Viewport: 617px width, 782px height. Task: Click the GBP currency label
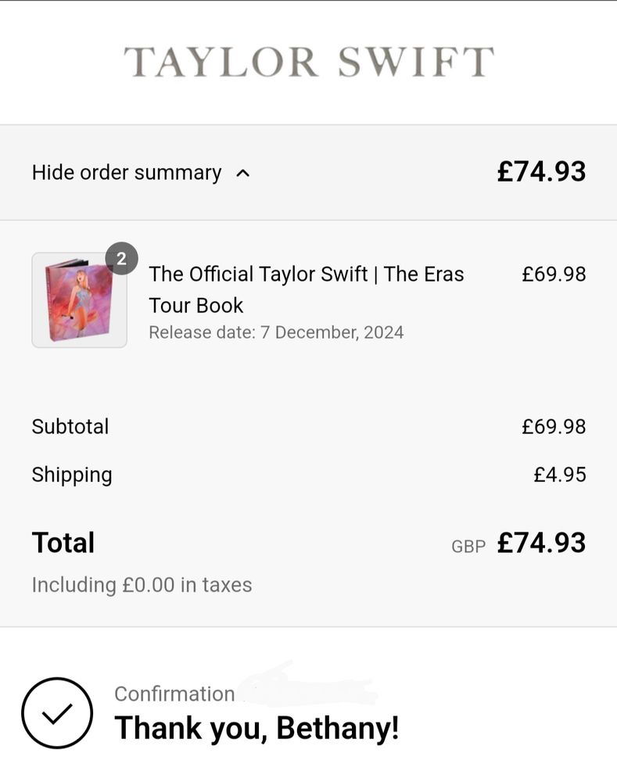coord(468,547)
